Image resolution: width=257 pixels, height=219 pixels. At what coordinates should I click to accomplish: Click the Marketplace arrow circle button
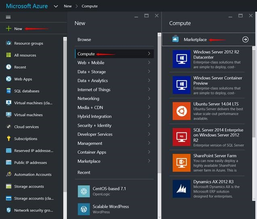coord(245,39)
